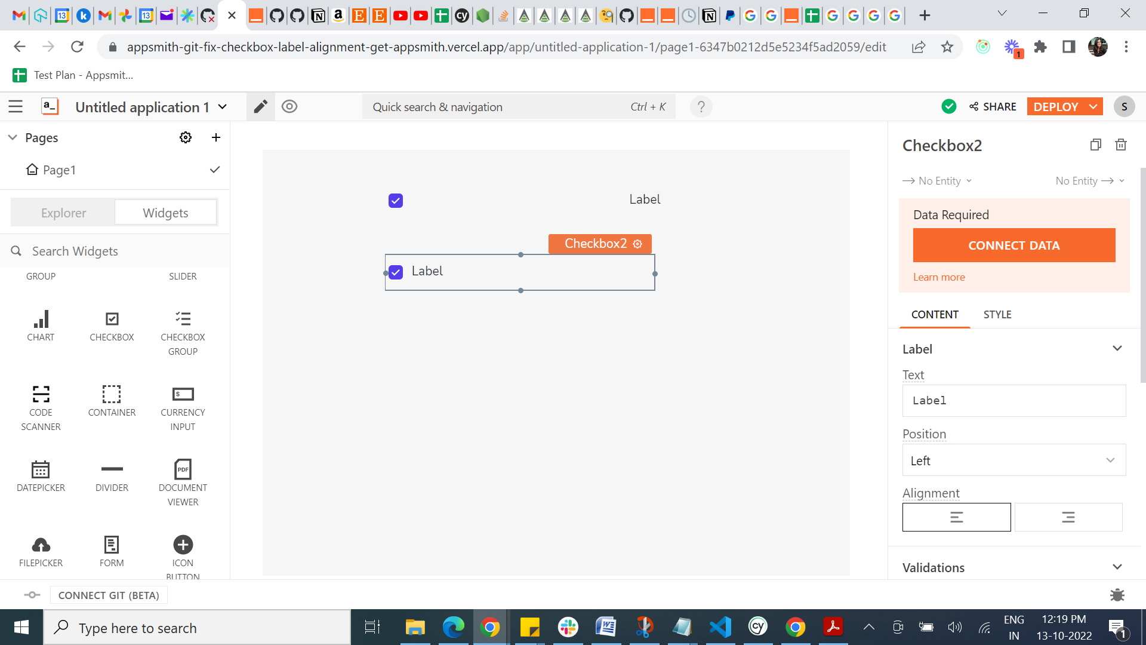Switch to the Explorer tab
The width and height of the screenshot is (1146, 645).
click(63, 213)
